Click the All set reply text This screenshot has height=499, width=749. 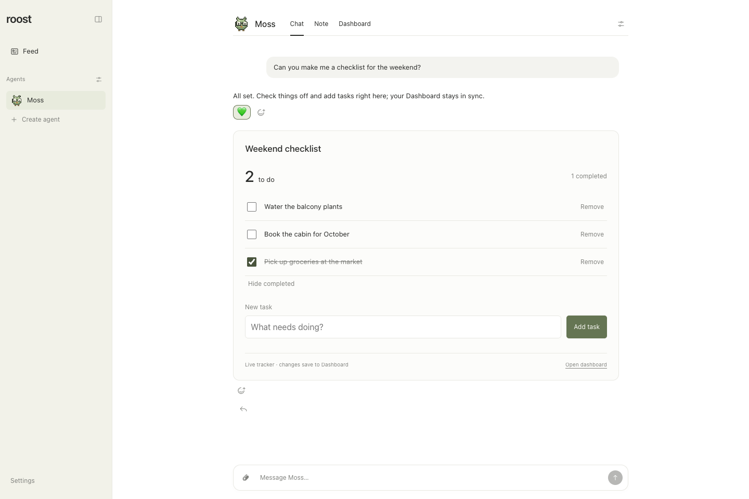pos(358,96)
